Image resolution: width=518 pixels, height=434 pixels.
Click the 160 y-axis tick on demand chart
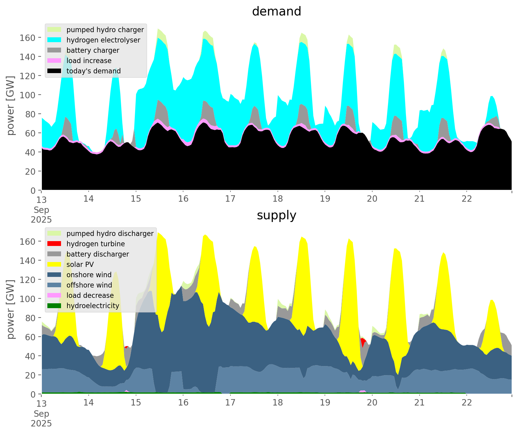[27, 38]
